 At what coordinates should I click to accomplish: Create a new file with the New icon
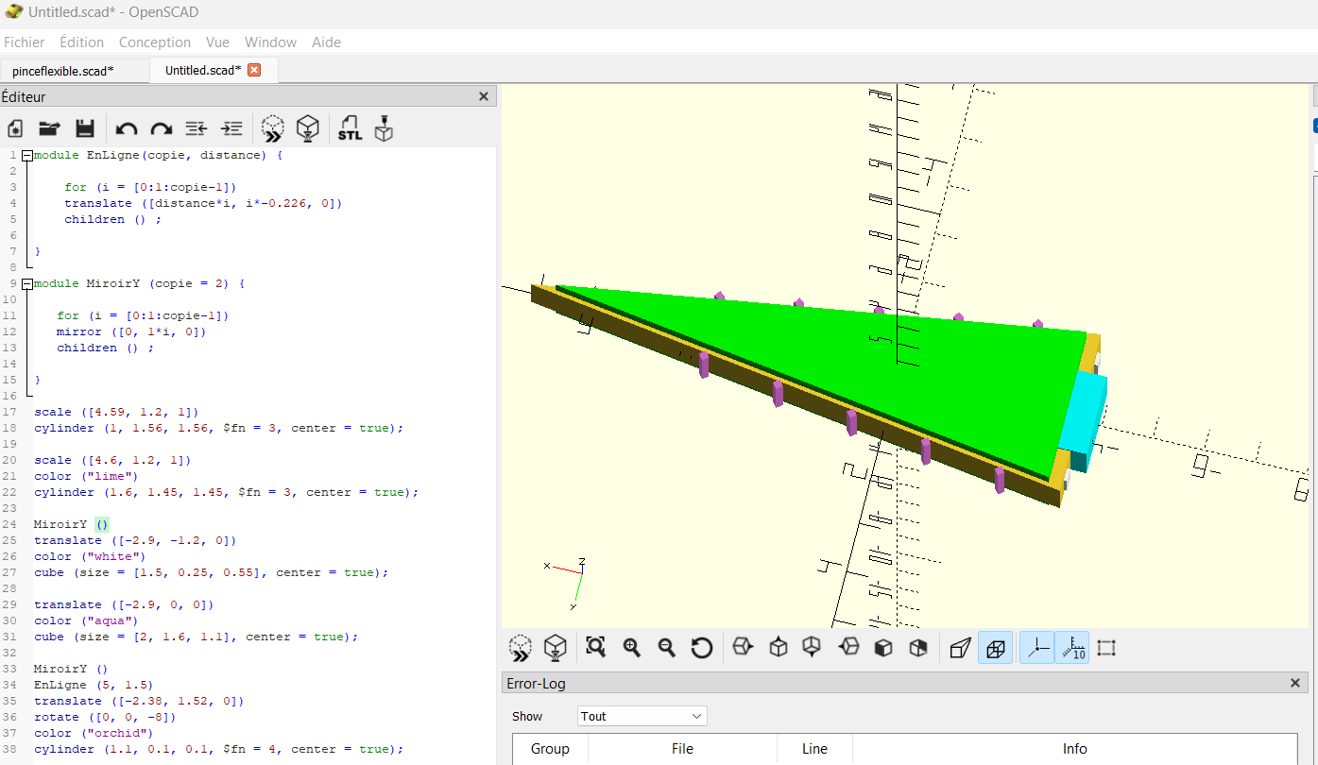15,128
